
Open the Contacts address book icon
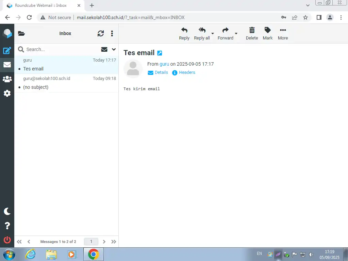click(7, 79)
